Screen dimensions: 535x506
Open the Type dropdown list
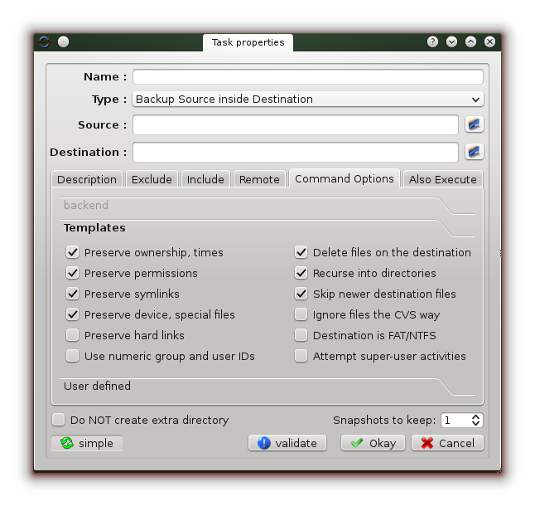coord(307,100)
